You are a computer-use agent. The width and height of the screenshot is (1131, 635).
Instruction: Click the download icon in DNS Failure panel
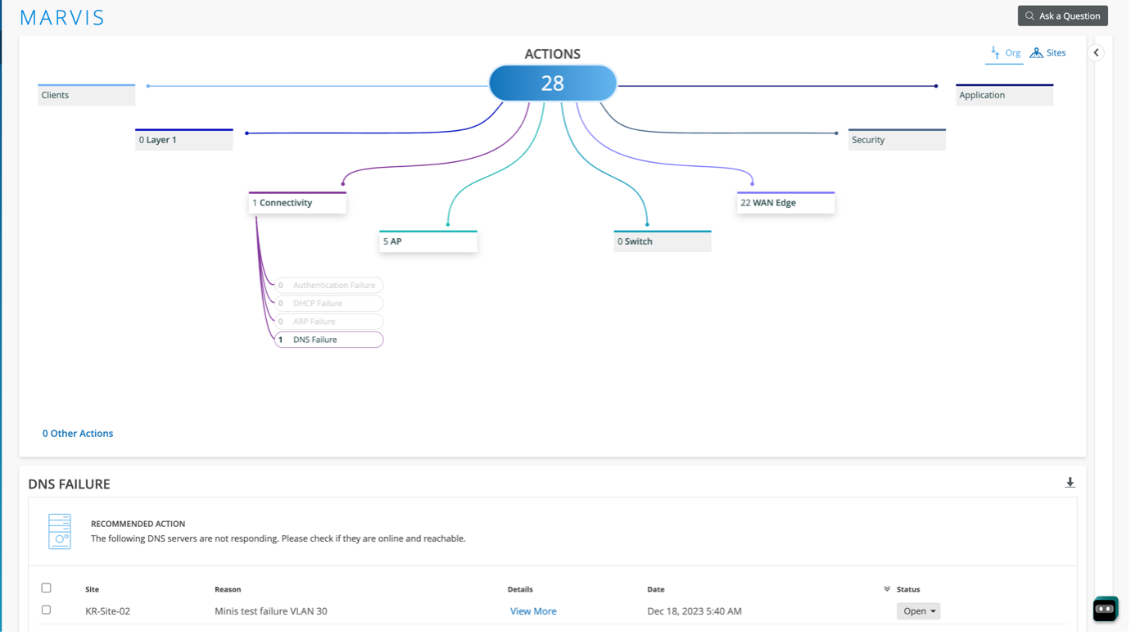[x=1070, y=483]
